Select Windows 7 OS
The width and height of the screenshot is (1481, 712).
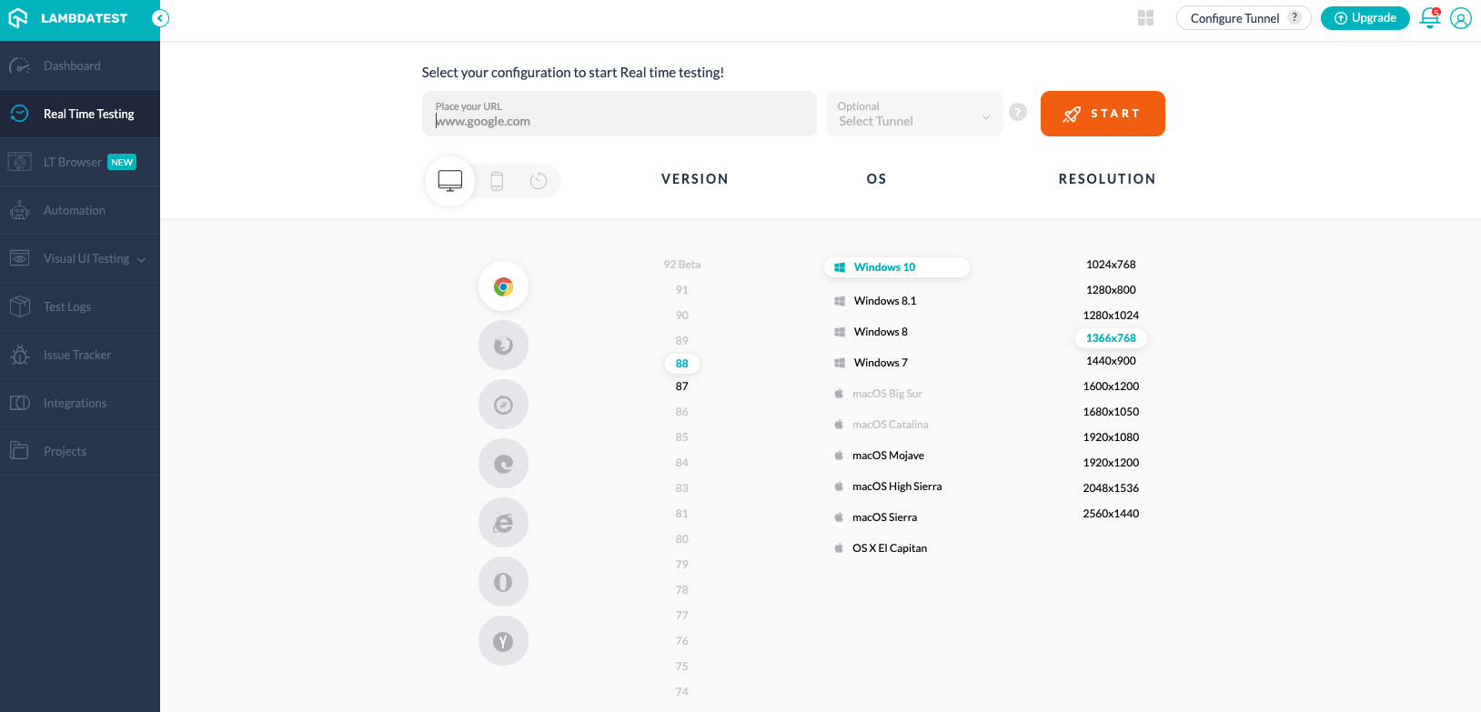(x=871, y=363)
